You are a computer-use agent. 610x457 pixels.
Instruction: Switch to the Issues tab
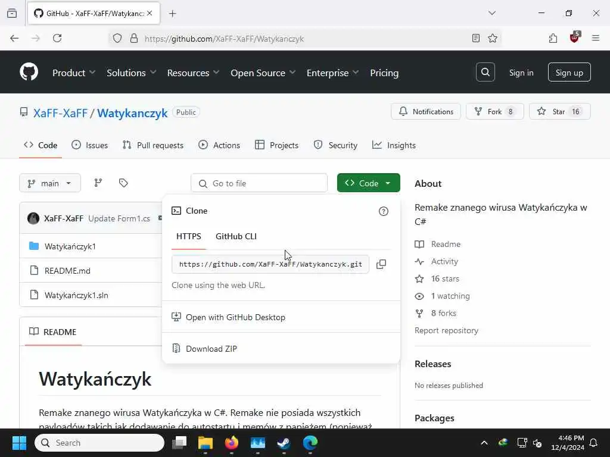click(90, 145)
